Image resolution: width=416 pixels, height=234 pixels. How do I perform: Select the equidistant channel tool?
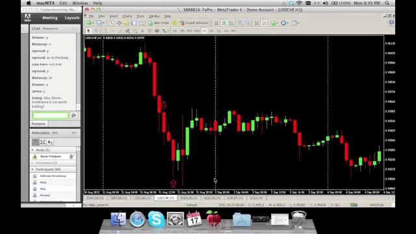[127, 31]
